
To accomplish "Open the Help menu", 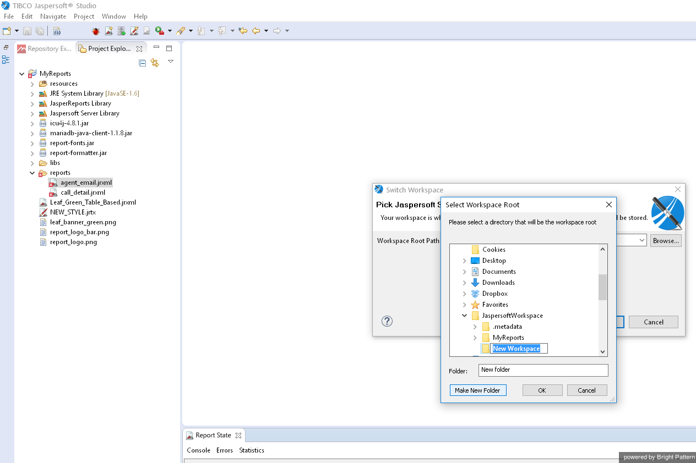I will point(140,16).
